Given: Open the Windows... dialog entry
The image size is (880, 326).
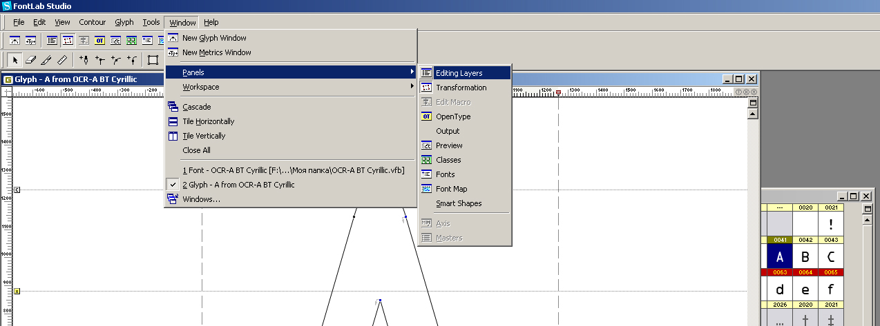Looking at the screenshot, I should tap(291, 199).
